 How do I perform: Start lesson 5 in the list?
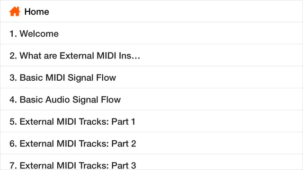click(x=151, y=121)
